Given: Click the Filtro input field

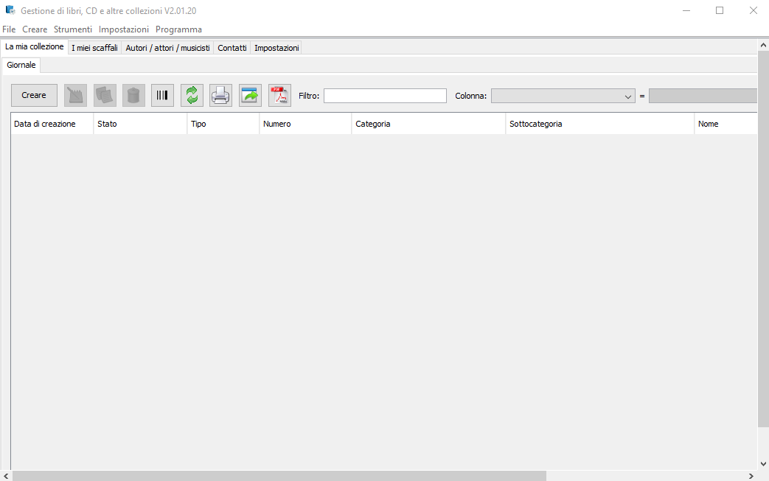Looking at the screenshot, I should (385, 96).
